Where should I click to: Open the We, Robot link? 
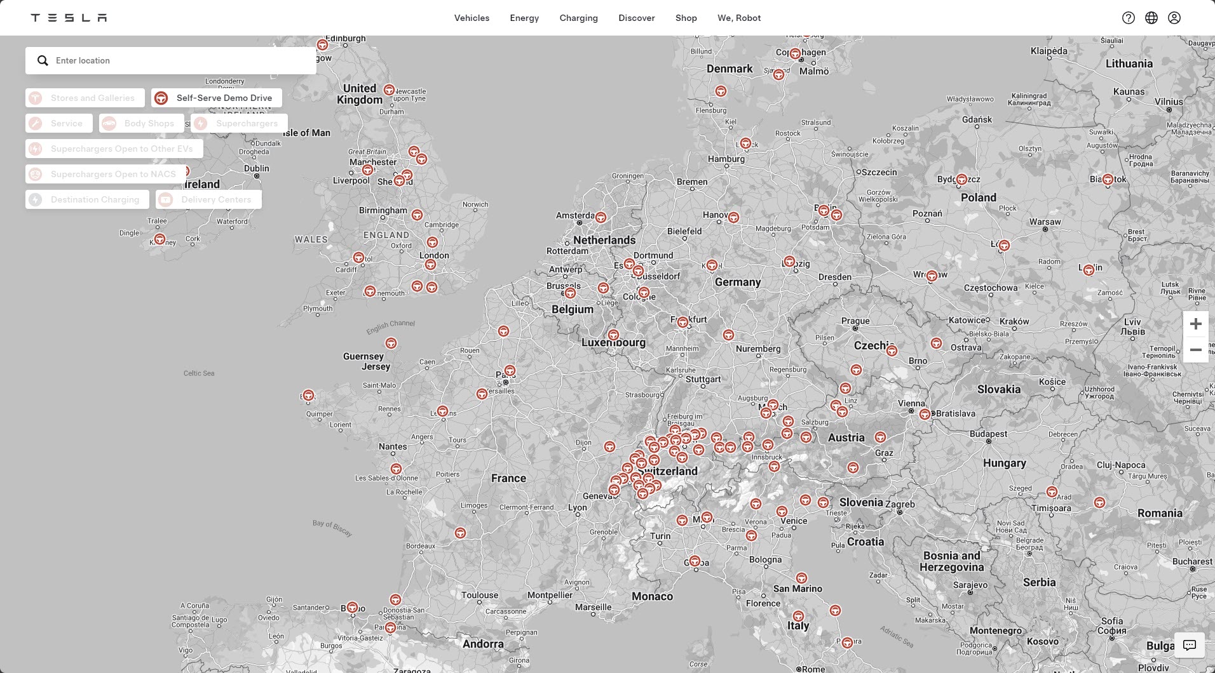(738, 18)
